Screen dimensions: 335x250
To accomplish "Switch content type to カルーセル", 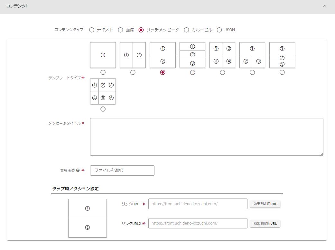I will click(x=186, y=30).
